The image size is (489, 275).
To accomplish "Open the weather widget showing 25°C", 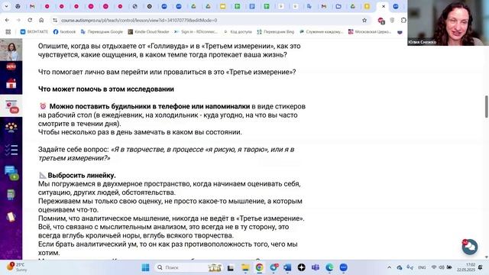I will pyautogui.click(x=17, y=267).
